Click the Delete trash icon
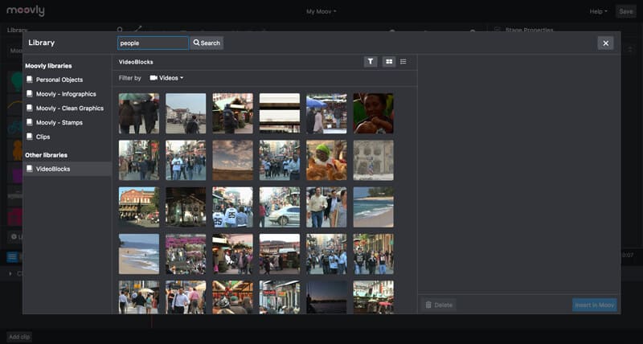 [x=428, y=305]
